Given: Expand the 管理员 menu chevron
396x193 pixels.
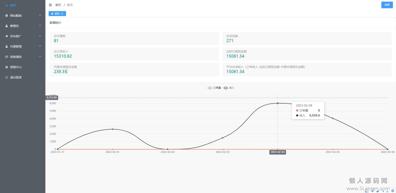Looking at the screenshot, I should (40, 26).
